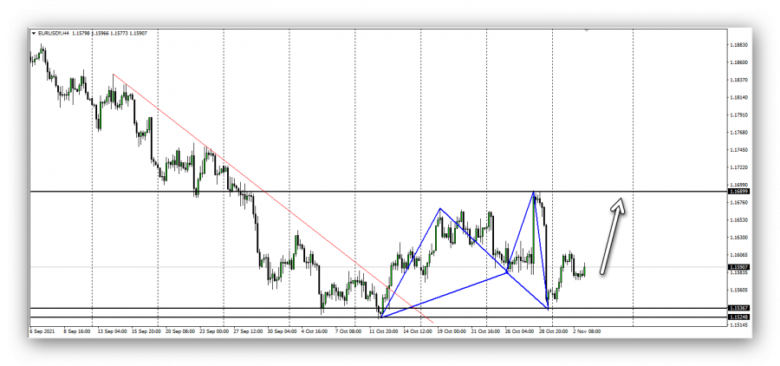Click the 1.15367 price label on axis
This screenshot has width=780, height=366.
point(739,309)
